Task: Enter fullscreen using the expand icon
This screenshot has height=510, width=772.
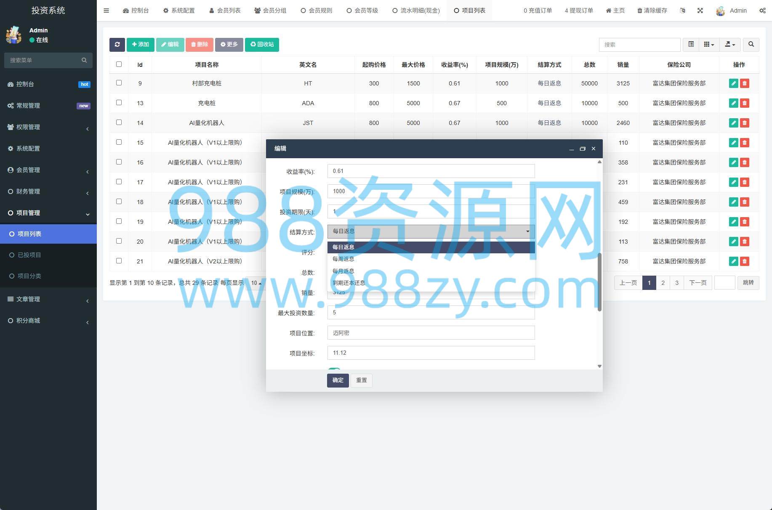Action: click(700, 11)
